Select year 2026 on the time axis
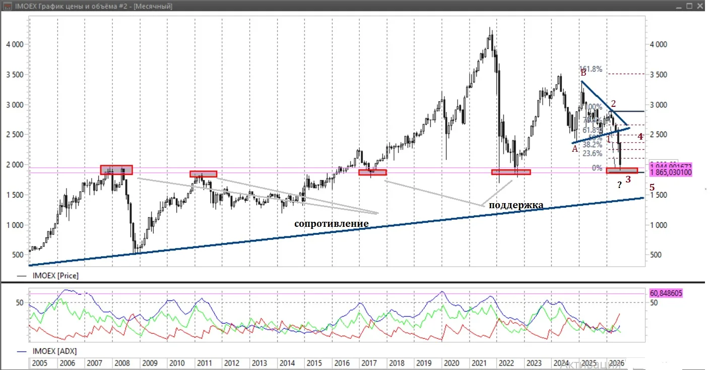Image resolution: width=710 pixels, height=370 pixels. (616, 363)
